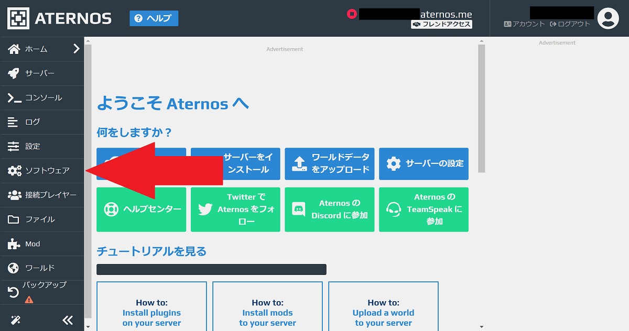Click the ようこそ Aternos へ heading
The image size is (629, 331).
tap(173, 104)
